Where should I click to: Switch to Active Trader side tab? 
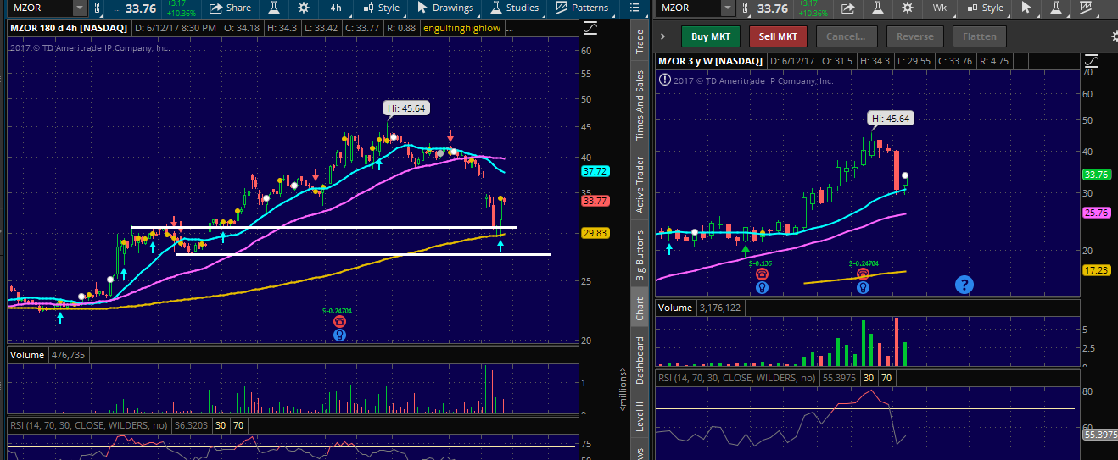click(x=640, y=185)
